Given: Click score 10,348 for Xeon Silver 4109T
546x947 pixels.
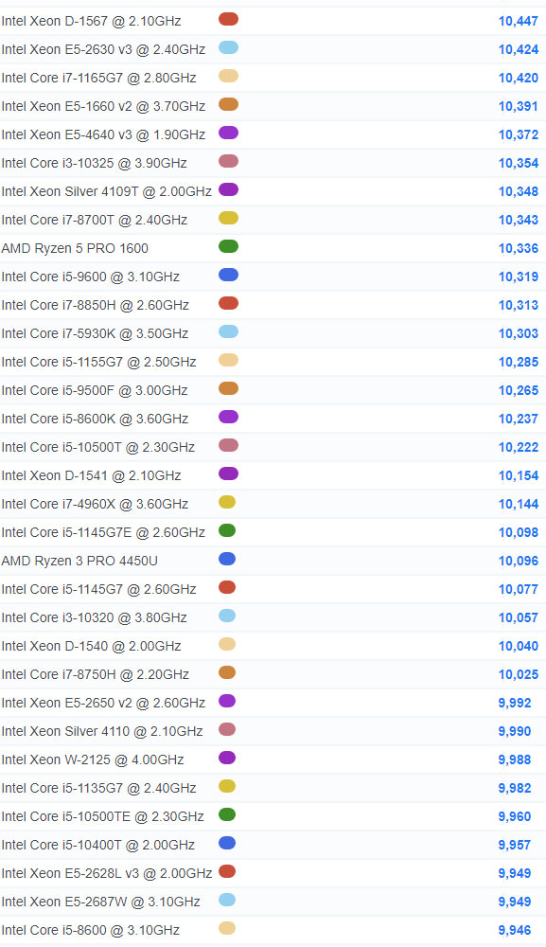Looking at the screenshot, I should [519, 191].
